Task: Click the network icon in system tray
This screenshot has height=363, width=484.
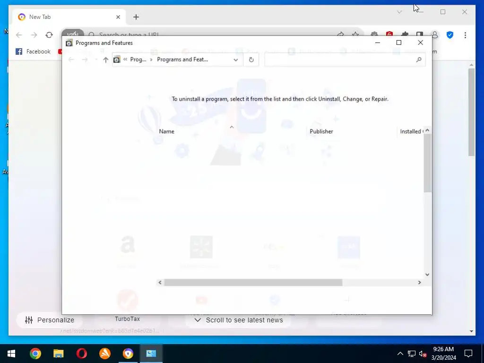Action: pyautogui.click(x=412, y=354)
